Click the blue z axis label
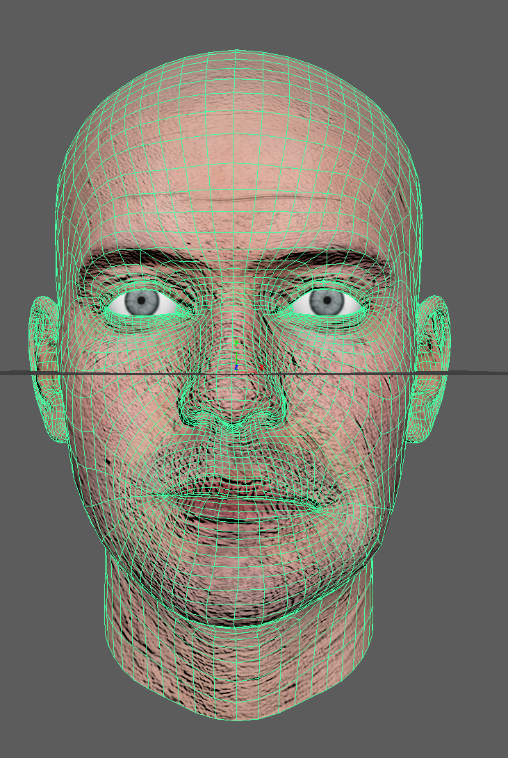Image resolution: width=508 pixels, height=758 pixels. tap(236, 368)
